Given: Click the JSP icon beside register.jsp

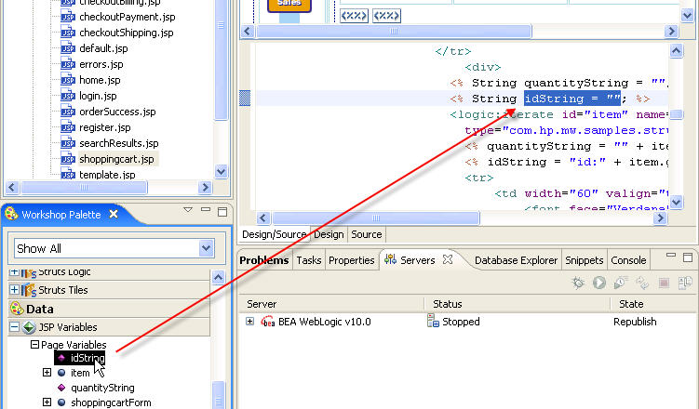Looking at the screenshot, I should coord(68,127).
